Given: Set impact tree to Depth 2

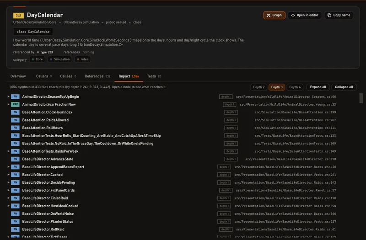Looking at the screenshot, I should [x=259, y=87].
